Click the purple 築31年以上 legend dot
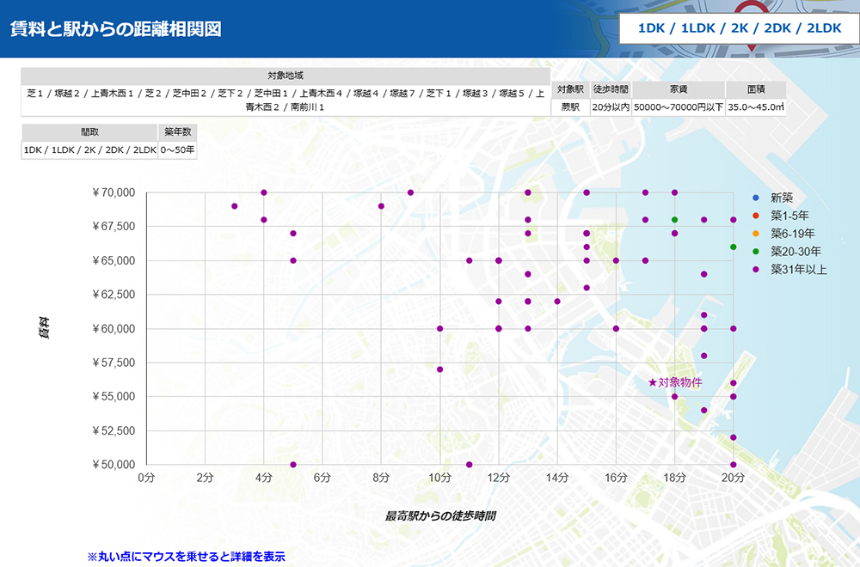860x567 pixels. click(756, 270)
